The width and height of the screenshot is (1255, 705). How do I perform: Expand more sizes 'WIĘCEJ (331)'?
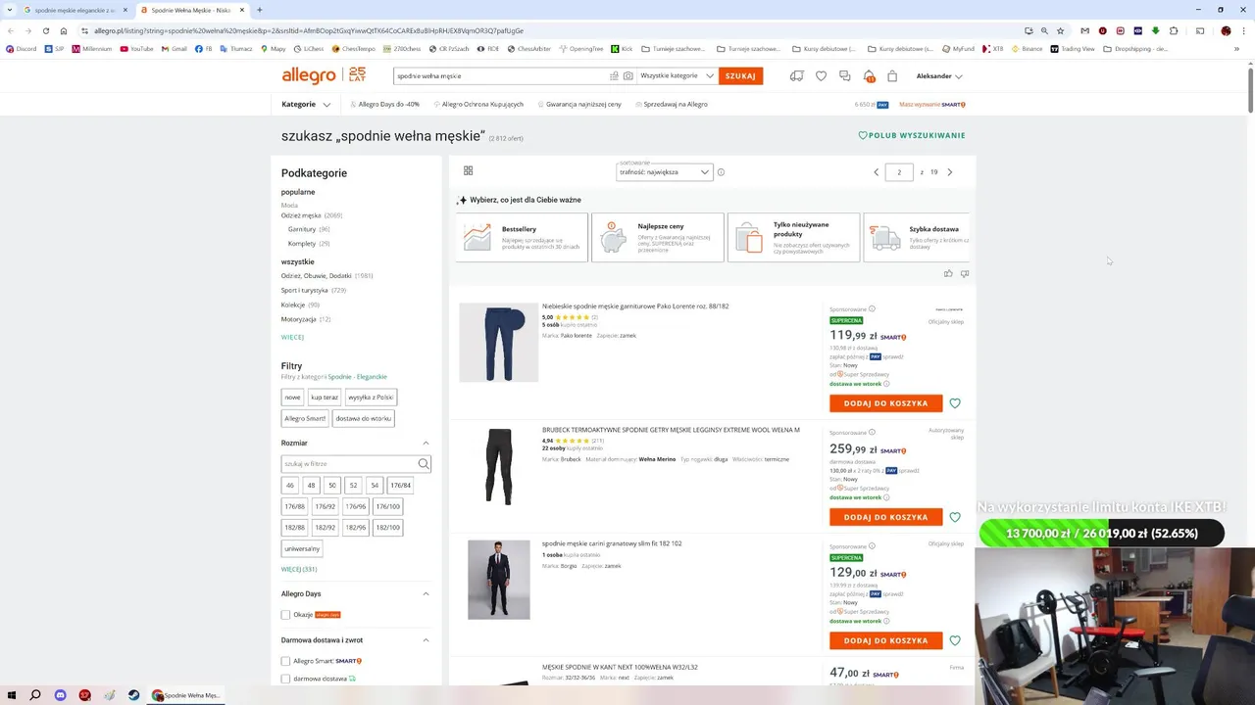coord(299,569)
